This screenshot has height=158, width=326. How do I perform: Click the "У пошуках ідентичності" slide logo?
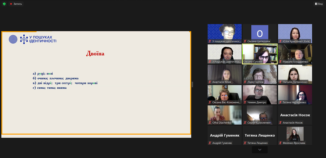[x=32, y=39]
